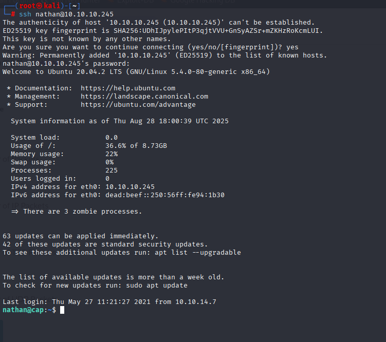Click the ssh command word in first line
Viewport: 386px width, 342px height.
click(x=25, y=14)
